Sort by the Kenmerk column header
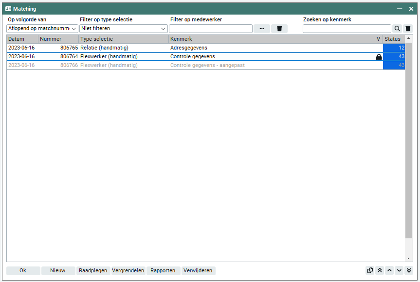Viewport: 420px width, 282px height. click(271, 39)
